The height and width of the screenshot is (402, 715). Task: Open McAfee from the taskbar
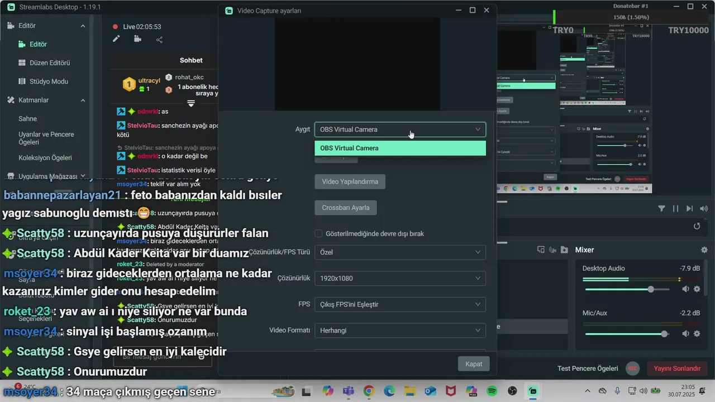click(451, 391)
